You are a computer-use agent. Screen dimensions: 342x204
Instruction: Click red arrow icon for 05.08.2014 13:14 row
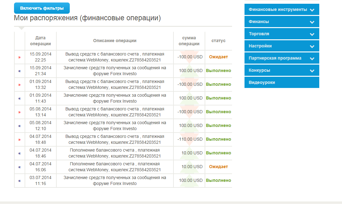tap(19, 112)
